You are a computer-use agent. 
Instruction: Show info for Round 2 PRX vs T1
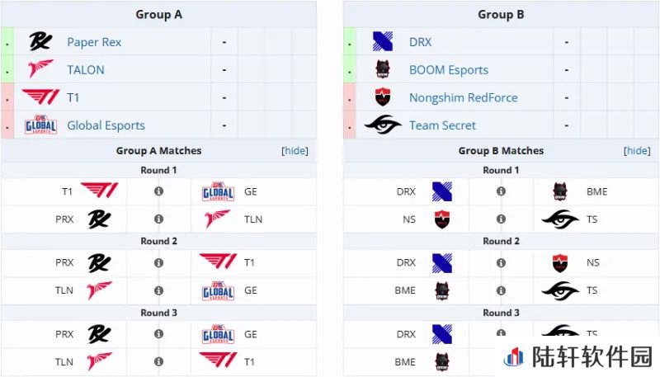pyautogui.click(x=158, y=263)
